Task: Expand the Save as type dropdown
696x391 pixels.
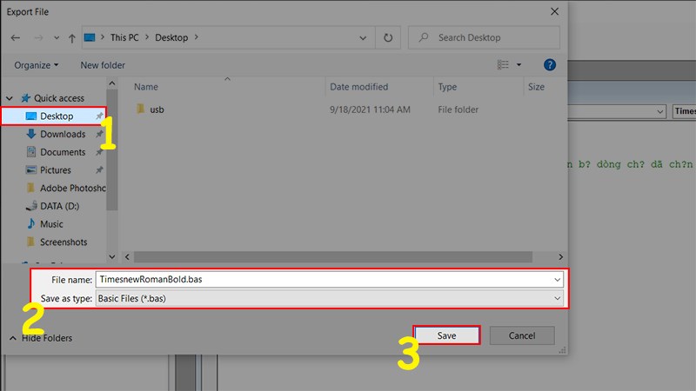Action: (557, 298)
